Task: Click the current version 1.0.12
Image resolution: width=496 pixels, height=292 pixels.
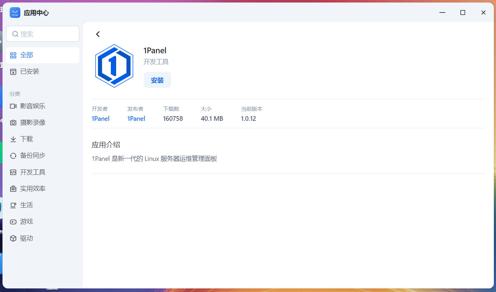Action: click(248, 119)
